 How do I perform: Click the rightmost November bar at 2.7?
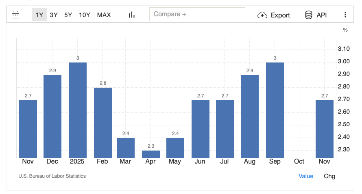(x=325, y=129)
